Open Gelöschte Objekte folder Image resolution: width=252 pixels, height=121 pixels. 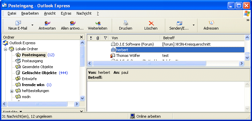[39, 73]
